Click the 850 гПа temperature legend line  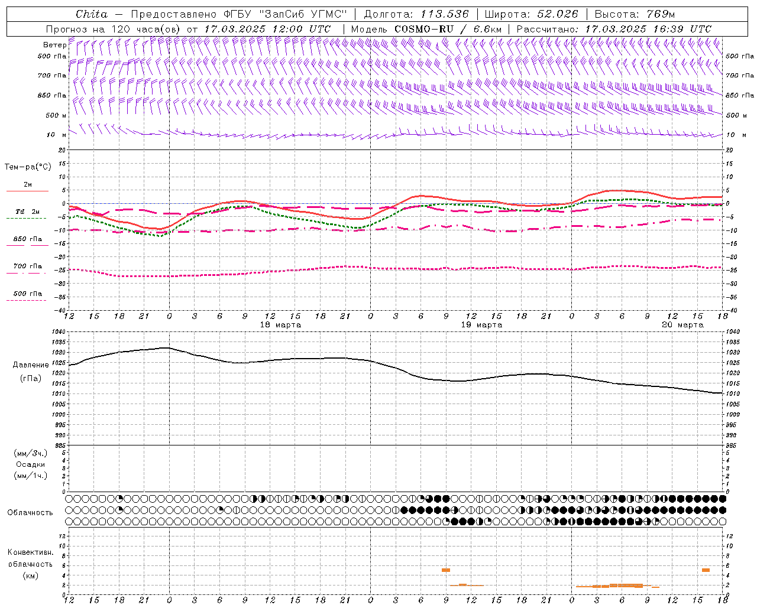(x=27, y=245)
